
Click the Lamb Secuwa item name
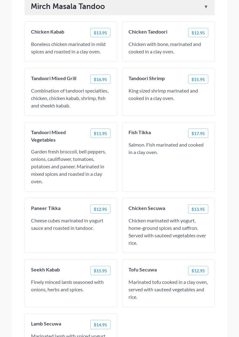[x=46, y=324]
